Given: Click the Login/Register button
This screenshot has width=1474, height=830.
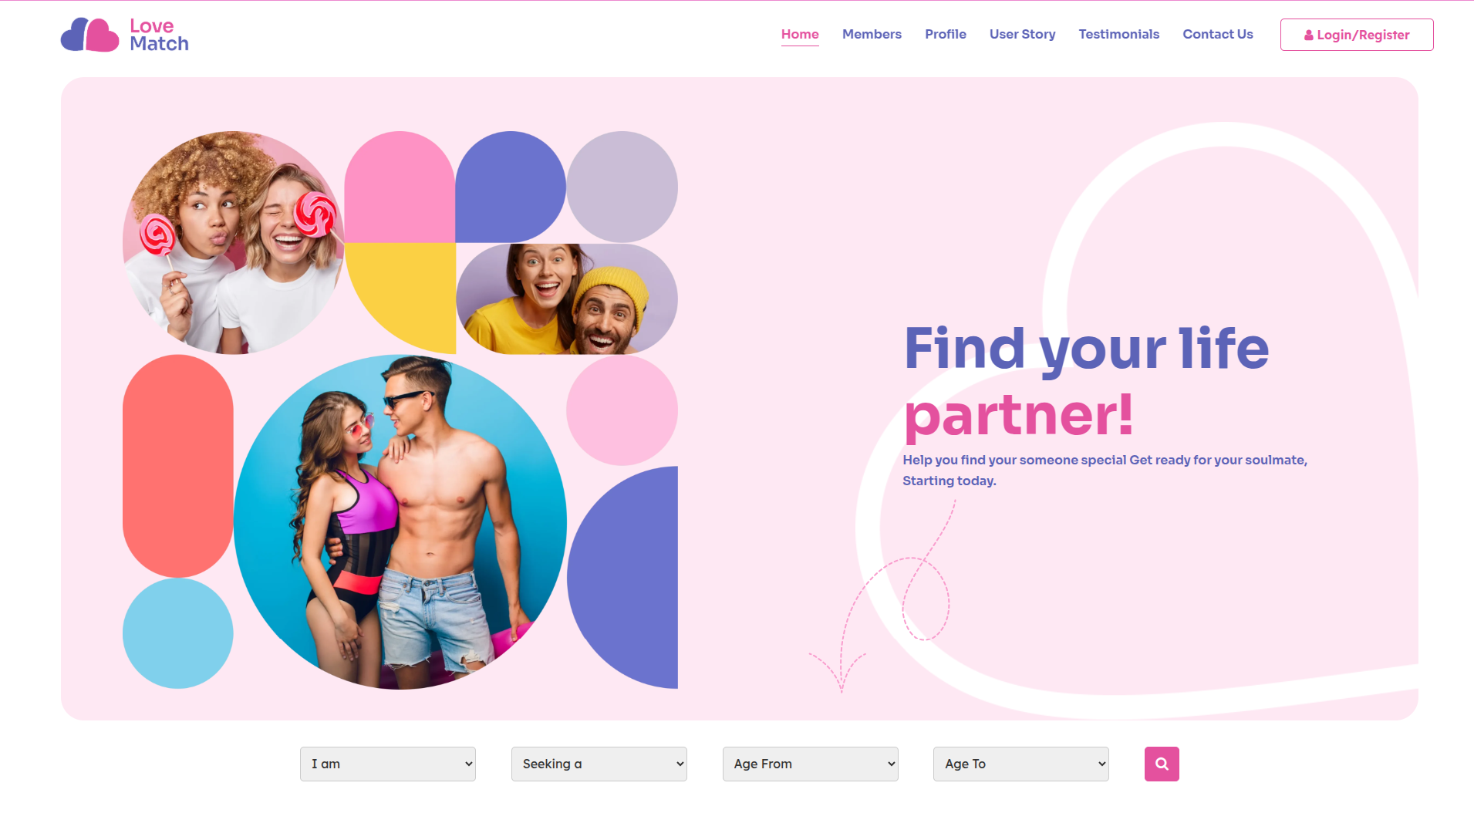Looking at the screenshot, I should (1357, 35).
